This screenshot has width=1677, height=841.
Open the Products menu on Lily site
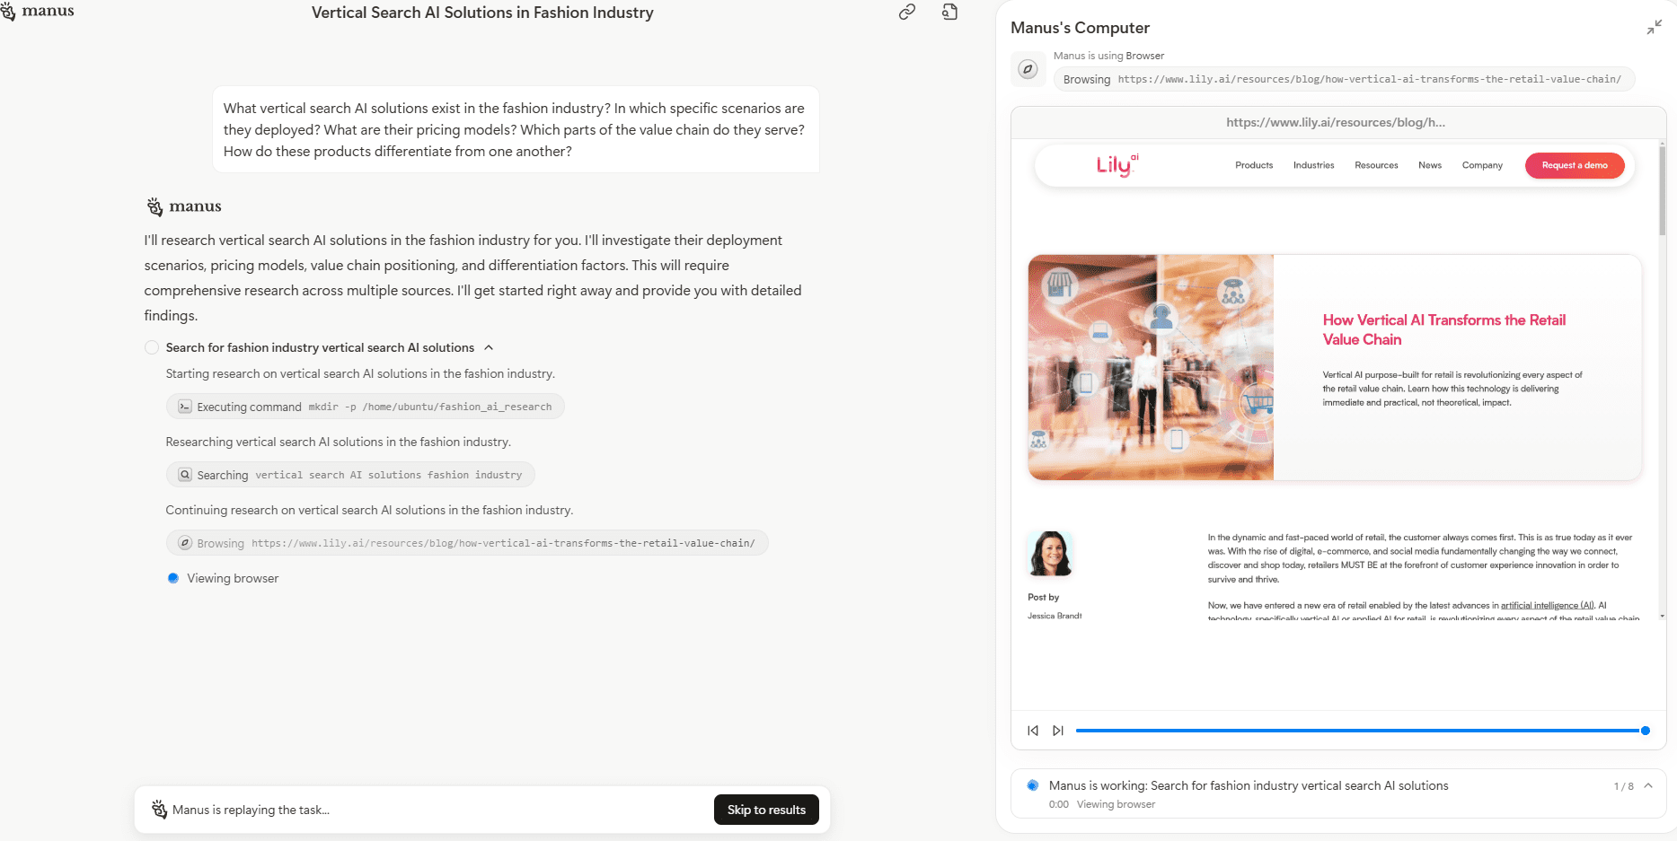point(1254,165)
